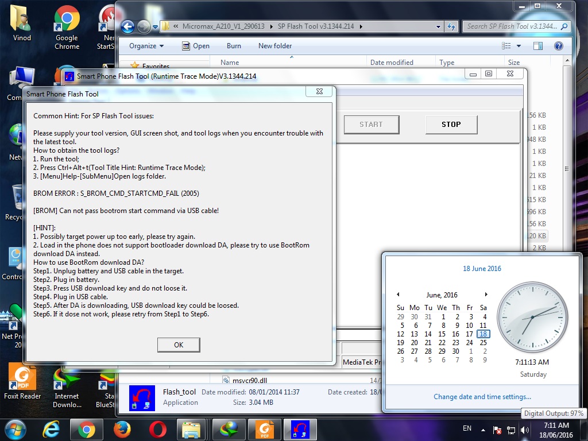
Task: Sort by Date modified column header
Action: [400, 62]
